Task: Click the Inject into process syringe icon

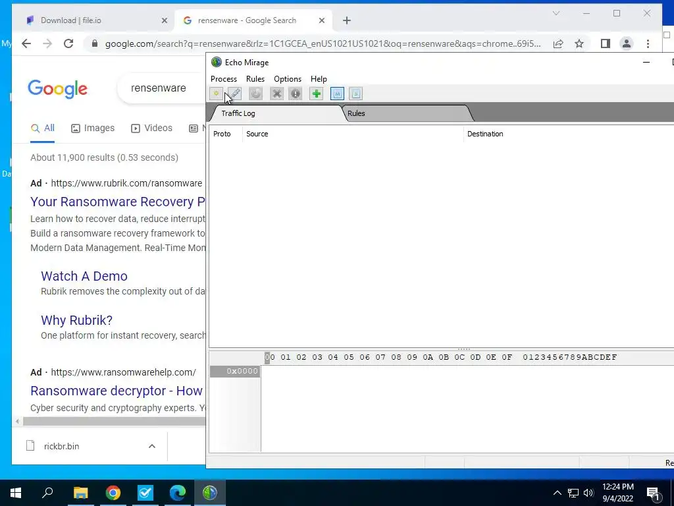Action: [235, 94]
